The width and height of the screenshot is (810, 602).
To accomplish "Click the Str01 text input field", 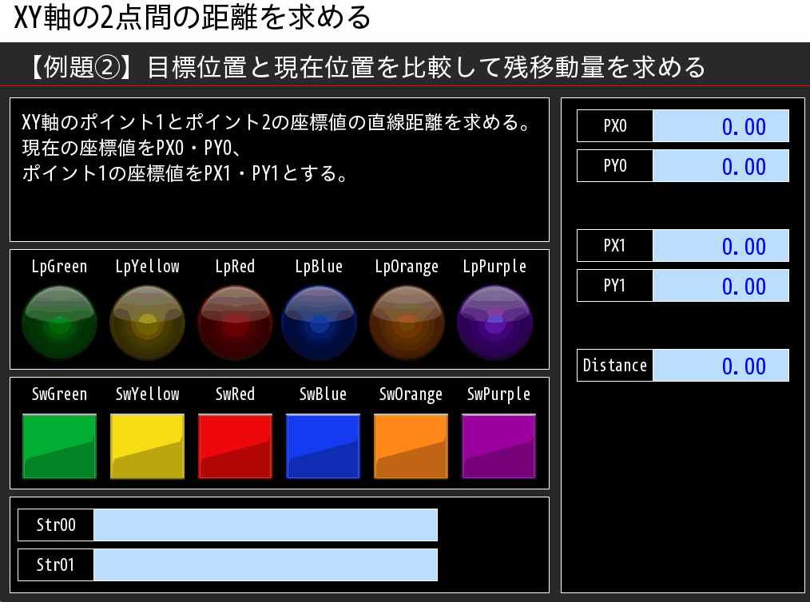I will click(x=266, y=564).
